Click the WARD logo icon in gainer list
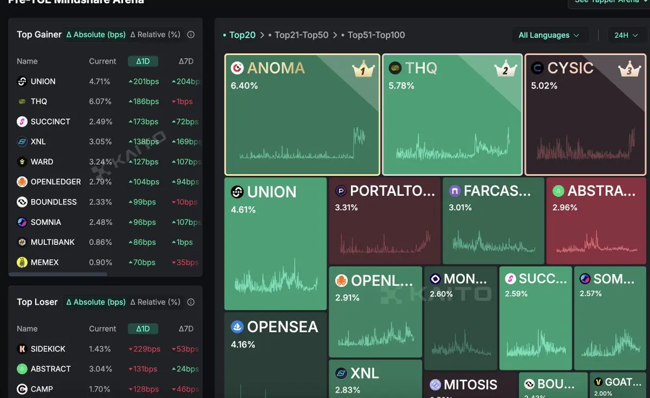The width and height of the screenshot is (650, 398). (22, 162)
